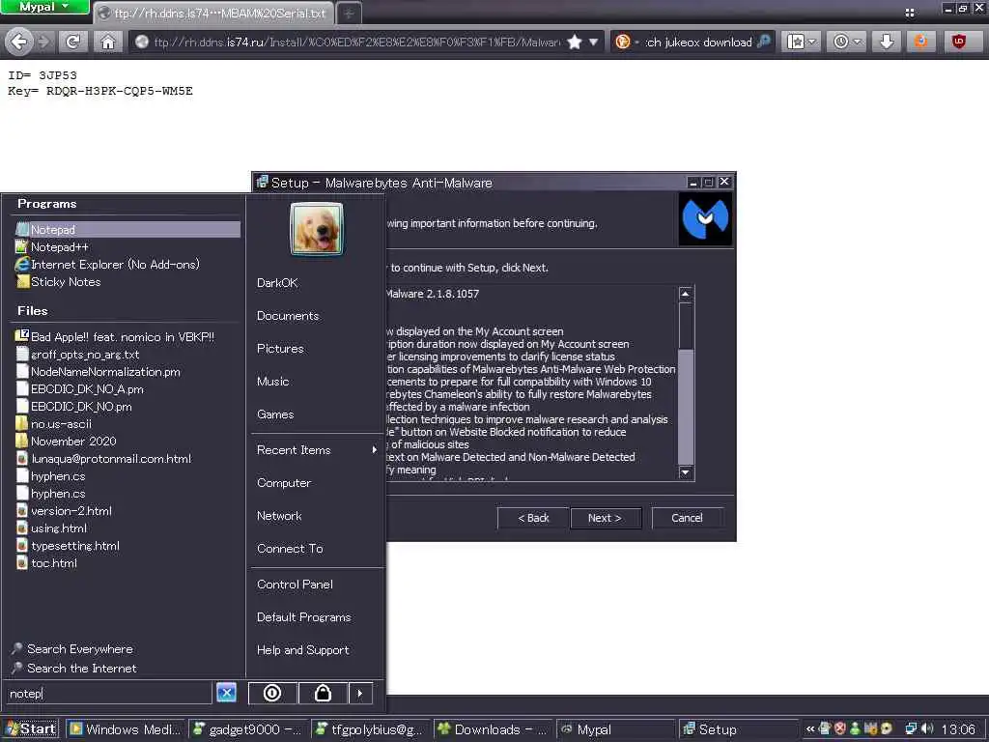Click Next in Malwarebytes Setup

pos(606,518)
